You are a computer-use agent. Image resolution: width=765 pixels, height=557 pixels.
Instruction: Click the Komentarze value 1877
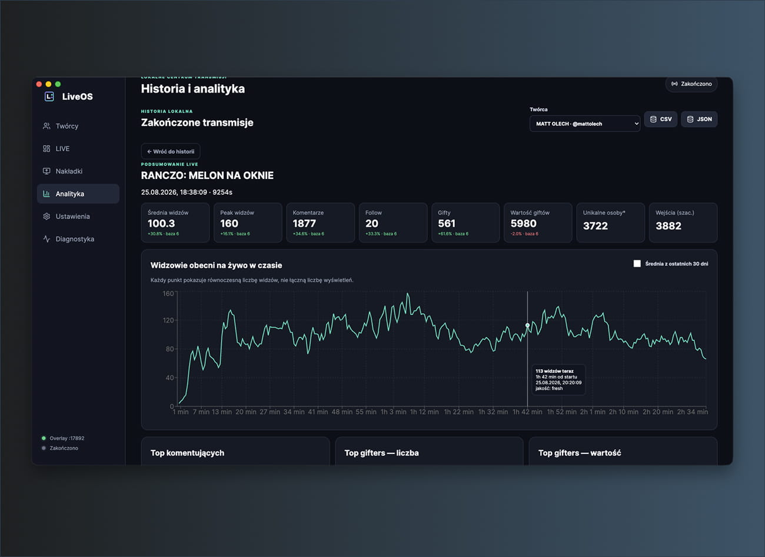[304, 224]
